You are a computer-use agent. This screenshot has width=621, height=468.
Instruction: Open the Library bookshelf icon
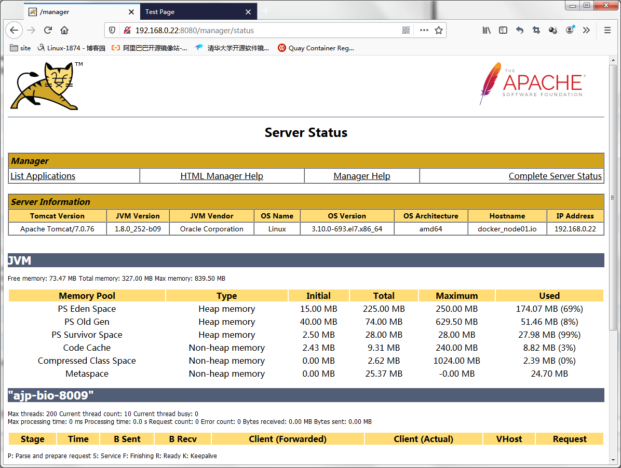(487, 30)
